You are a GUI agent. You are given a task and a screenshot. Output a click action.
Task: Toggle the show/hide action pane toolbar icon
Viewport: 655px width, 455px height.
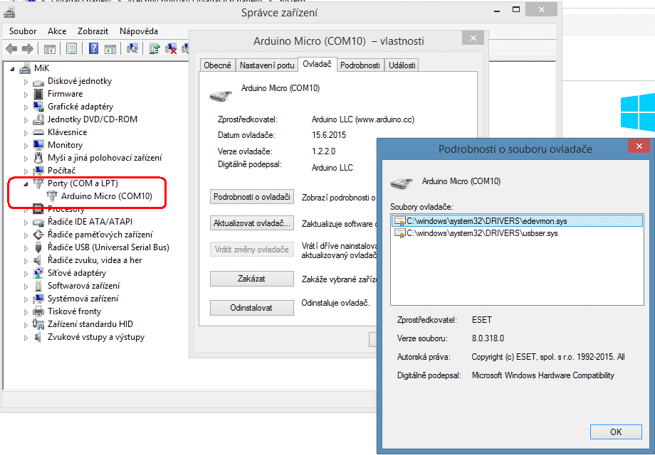click(x=110, y=49)
